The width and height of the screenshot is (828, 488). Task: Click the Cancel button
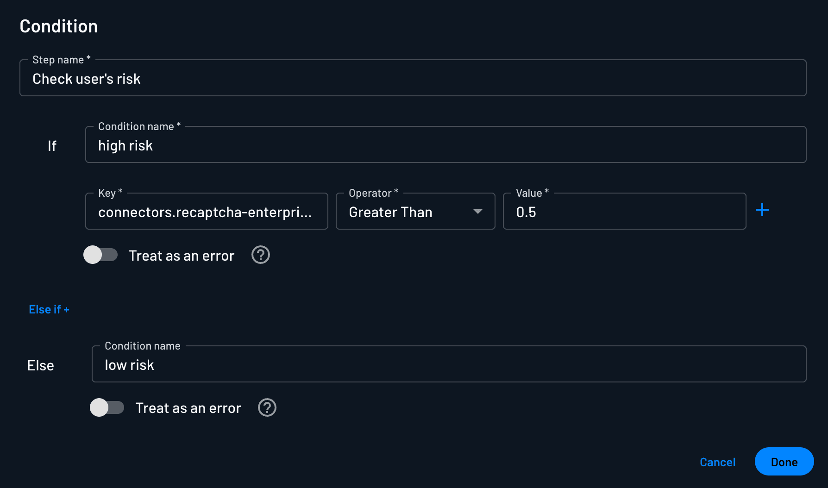[x=717, y=462]
